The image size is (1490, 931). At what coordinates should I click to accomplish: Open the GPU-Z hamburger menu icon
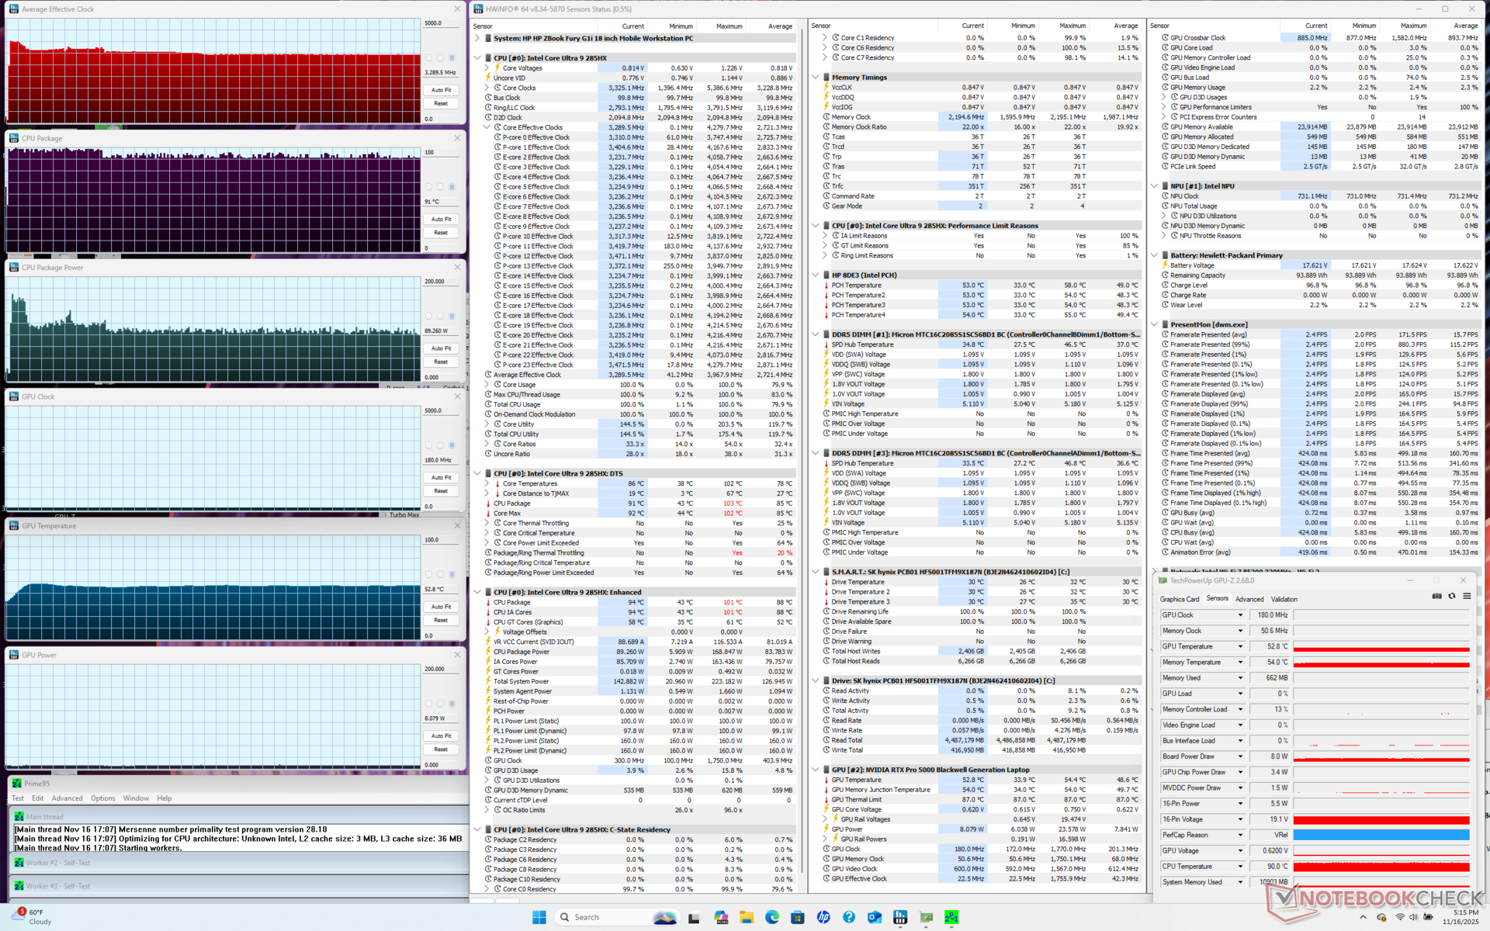coord(1467,596)
